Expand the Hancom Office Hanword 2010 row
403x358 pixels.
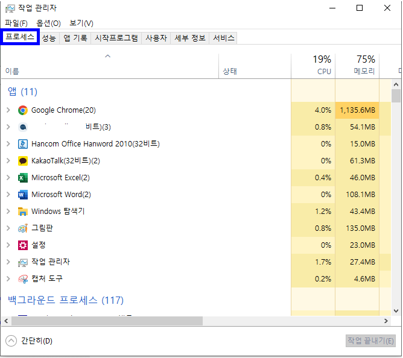point(8,144)
